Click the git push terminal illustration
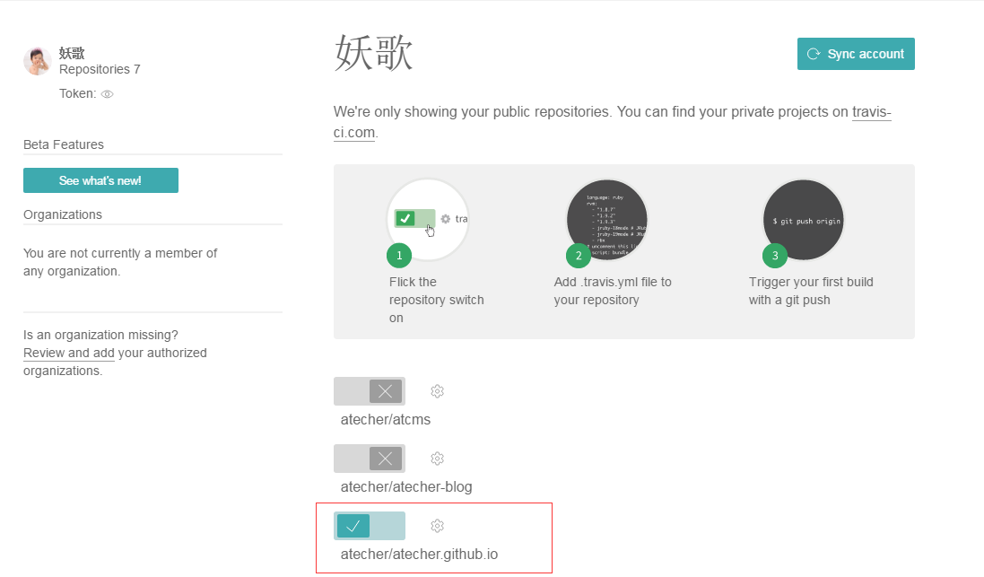The image size is (984, 577). click(x=803, y=219)
